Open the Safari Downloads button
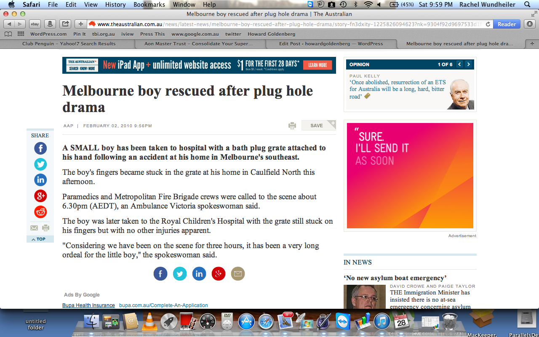This screenshot has height=337, width=539. (x=529, y=24)
